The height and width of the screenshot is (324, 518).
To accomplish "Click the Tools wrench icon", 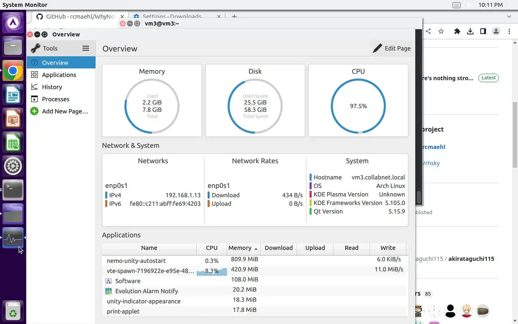I will pyautogui.click(x=36, y=48).
